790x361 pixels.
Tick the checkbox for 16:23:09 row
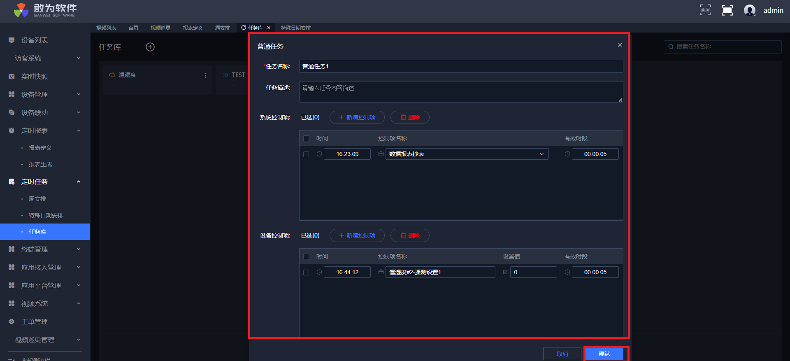click(306, 154)
